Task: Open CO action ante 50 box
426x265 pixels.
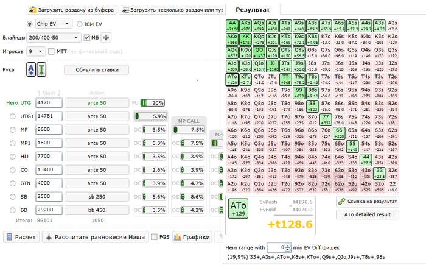Action: point(97,170)
